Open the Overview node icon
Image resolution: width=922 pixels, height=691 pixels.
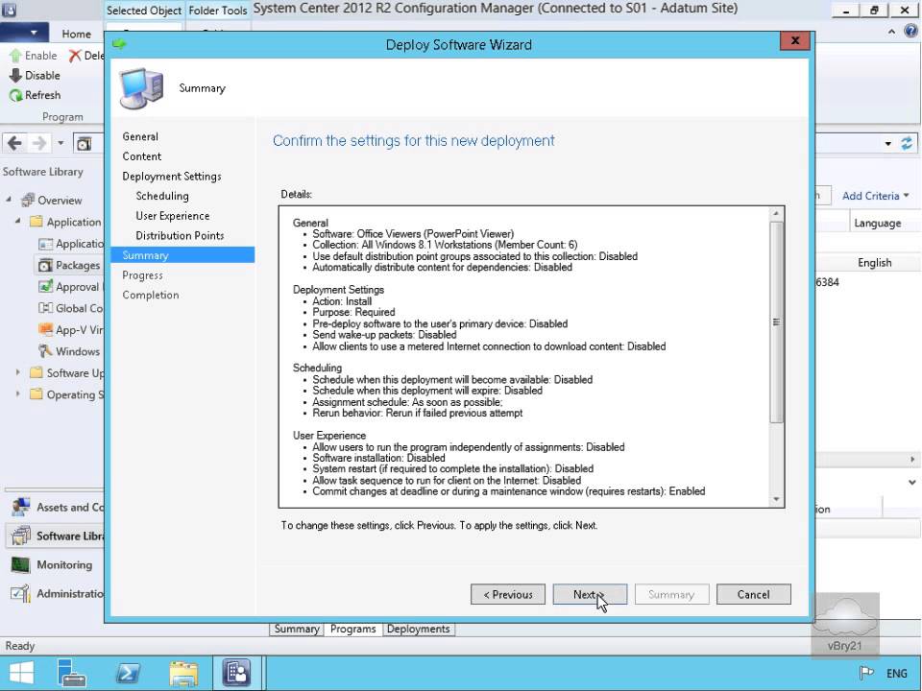click(x=28, y=201)
